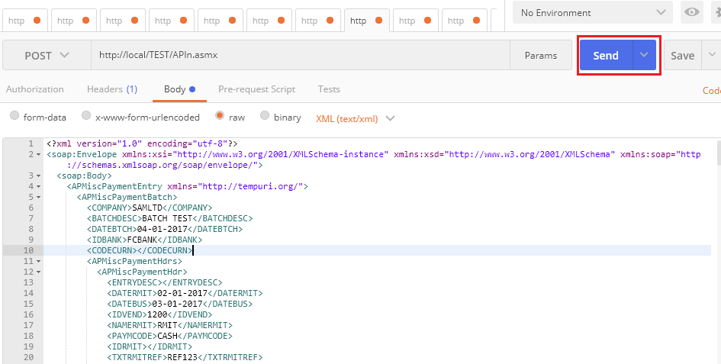Open the POST method dropdown
The width and height of the screenshot is (721, 364).
(47, 55)
